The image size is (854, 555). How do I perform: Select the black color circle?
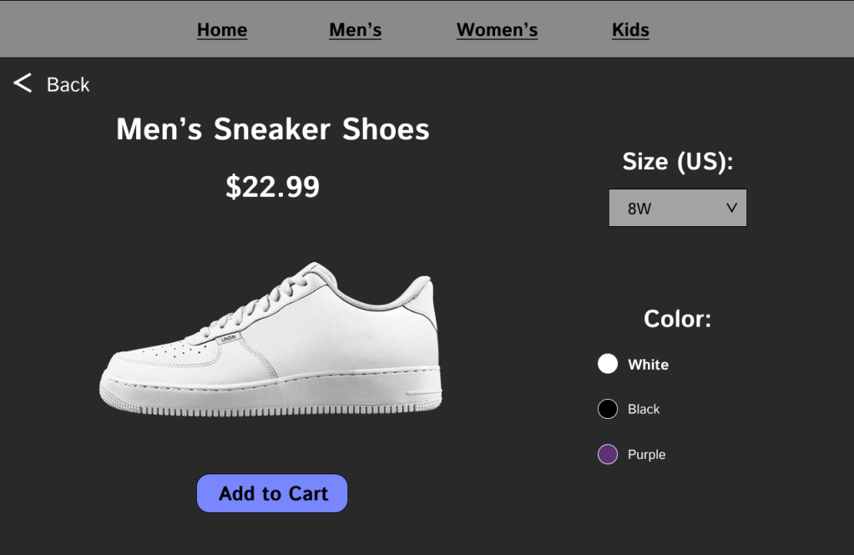pyautogui.click(x=608, y=409)
